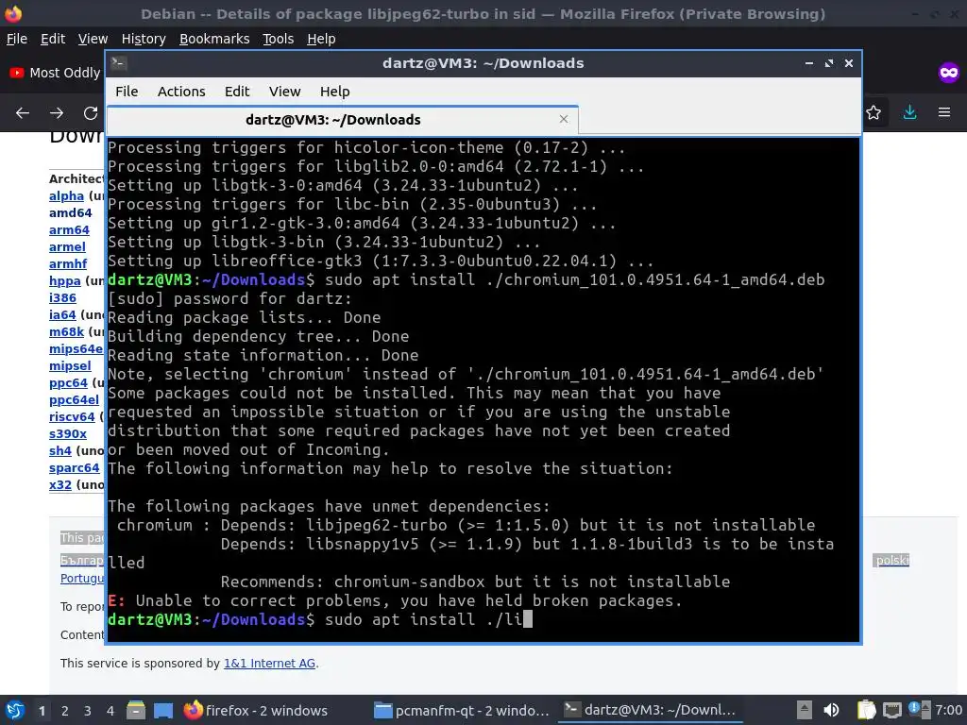The image size is (967, 725).
Task: Select the Most Oddly YouTube tab in Firefox
Action: pyautogui.click(x=54, y=73)
